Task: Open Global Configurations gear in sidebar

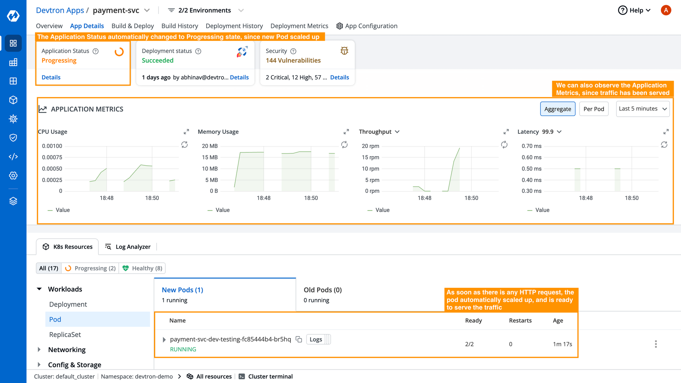Action: (13, 176)
